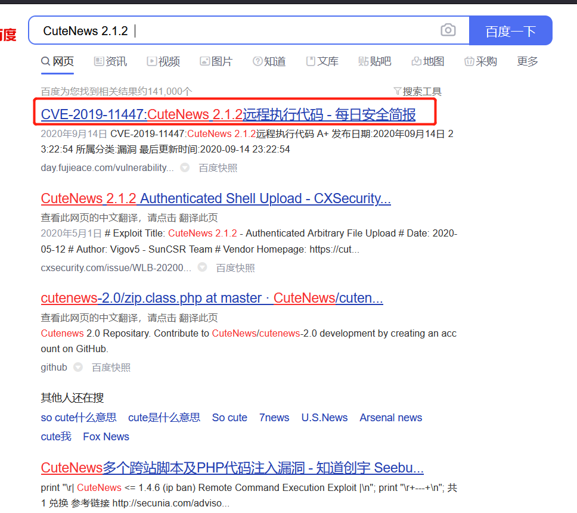This screenshot has width=577, height=513.
Task: Open 百度快照 for the cxsecurity.com result
Action: tap(235, 268)
